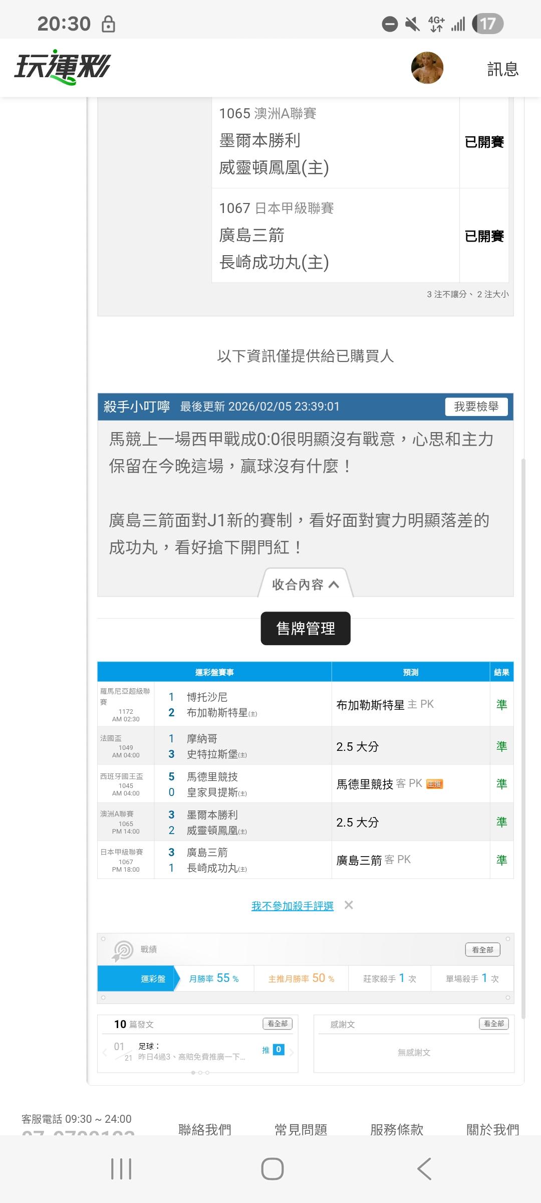Tap Android home button
541x1203 pixels.
tap(272, 1169)
